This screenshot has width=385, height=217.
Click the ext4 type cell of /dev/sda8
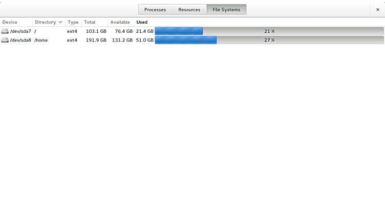tap(72, 40)
